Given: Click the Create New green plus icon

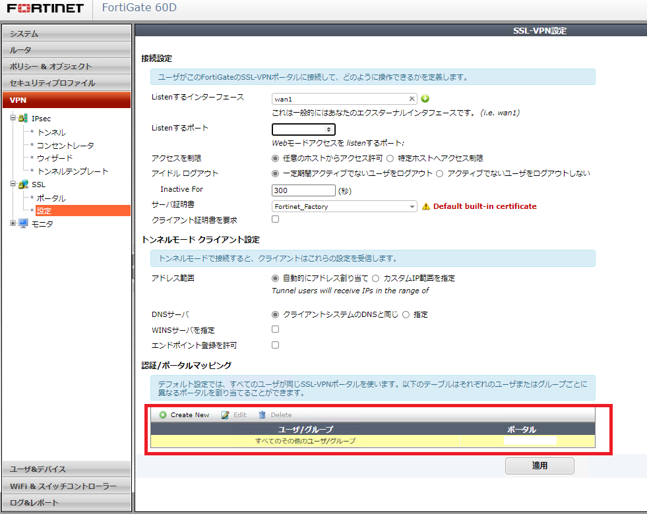Looking at the screenshot, I should coord(163,415).
